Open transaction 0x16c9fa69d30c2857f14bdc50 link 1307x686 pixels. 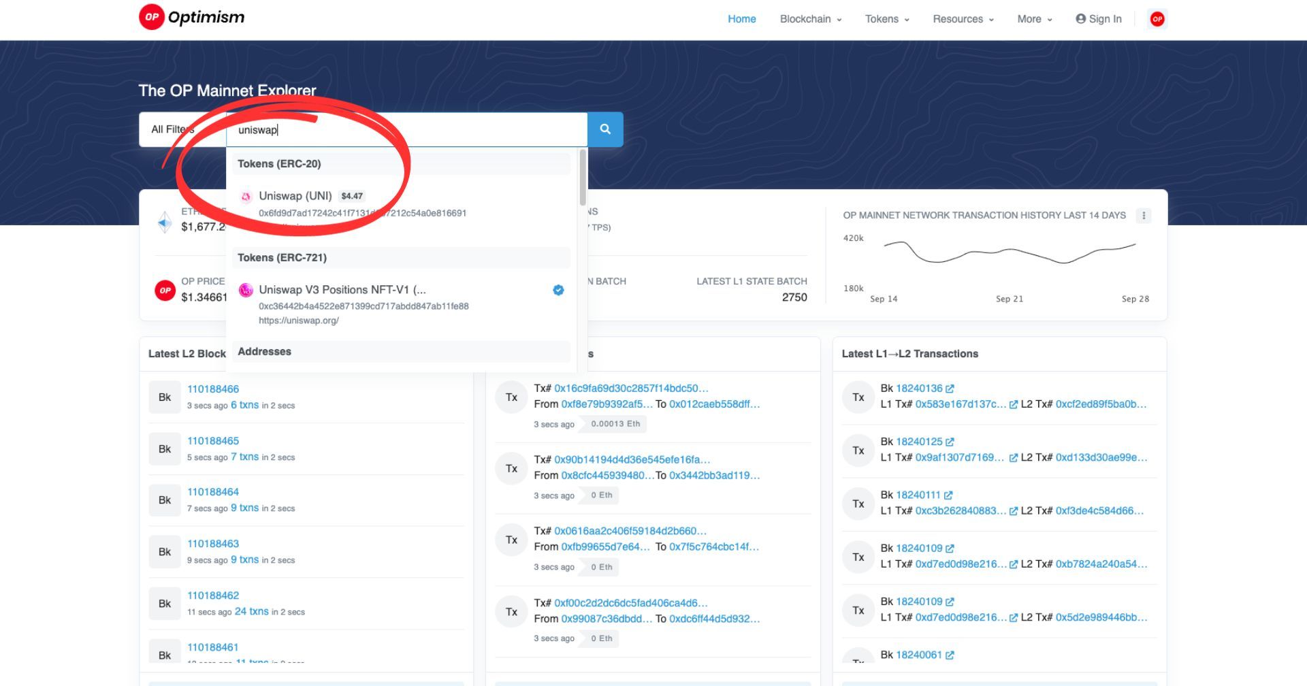631,389
